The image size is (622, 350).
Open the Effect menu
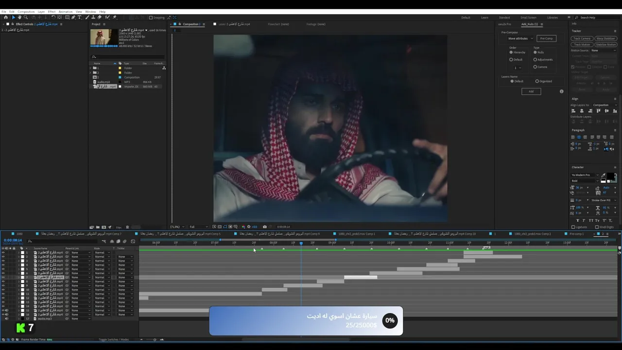click(x=52, y=12)
